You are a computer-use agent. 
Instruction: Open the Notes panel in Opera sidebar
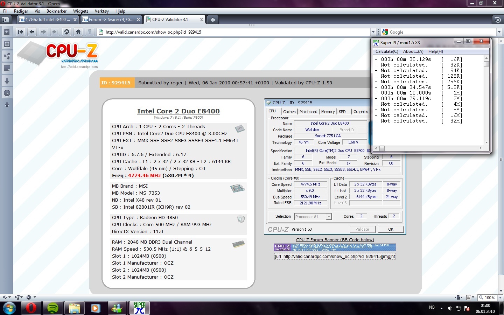[7, 69]
